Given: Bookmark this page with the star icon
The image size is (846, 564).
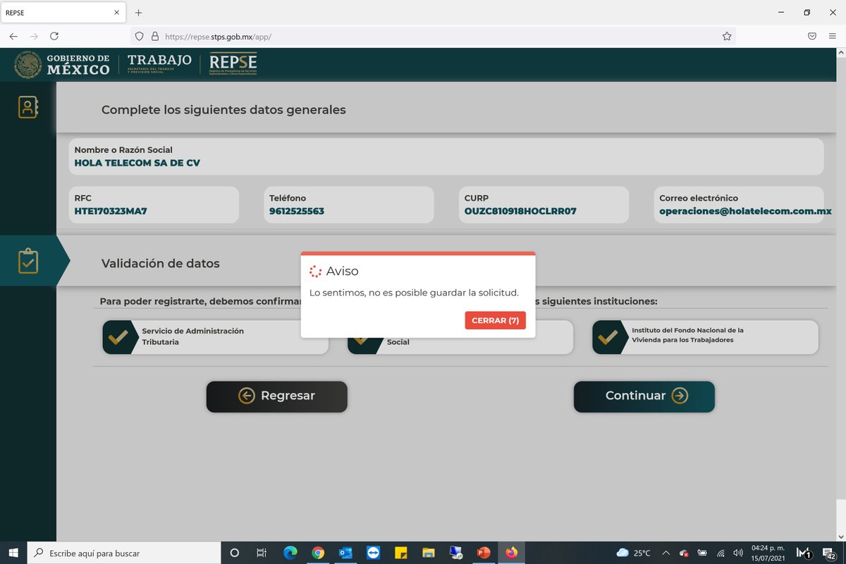Looking at the screenshot, I should tap(727, 36).
